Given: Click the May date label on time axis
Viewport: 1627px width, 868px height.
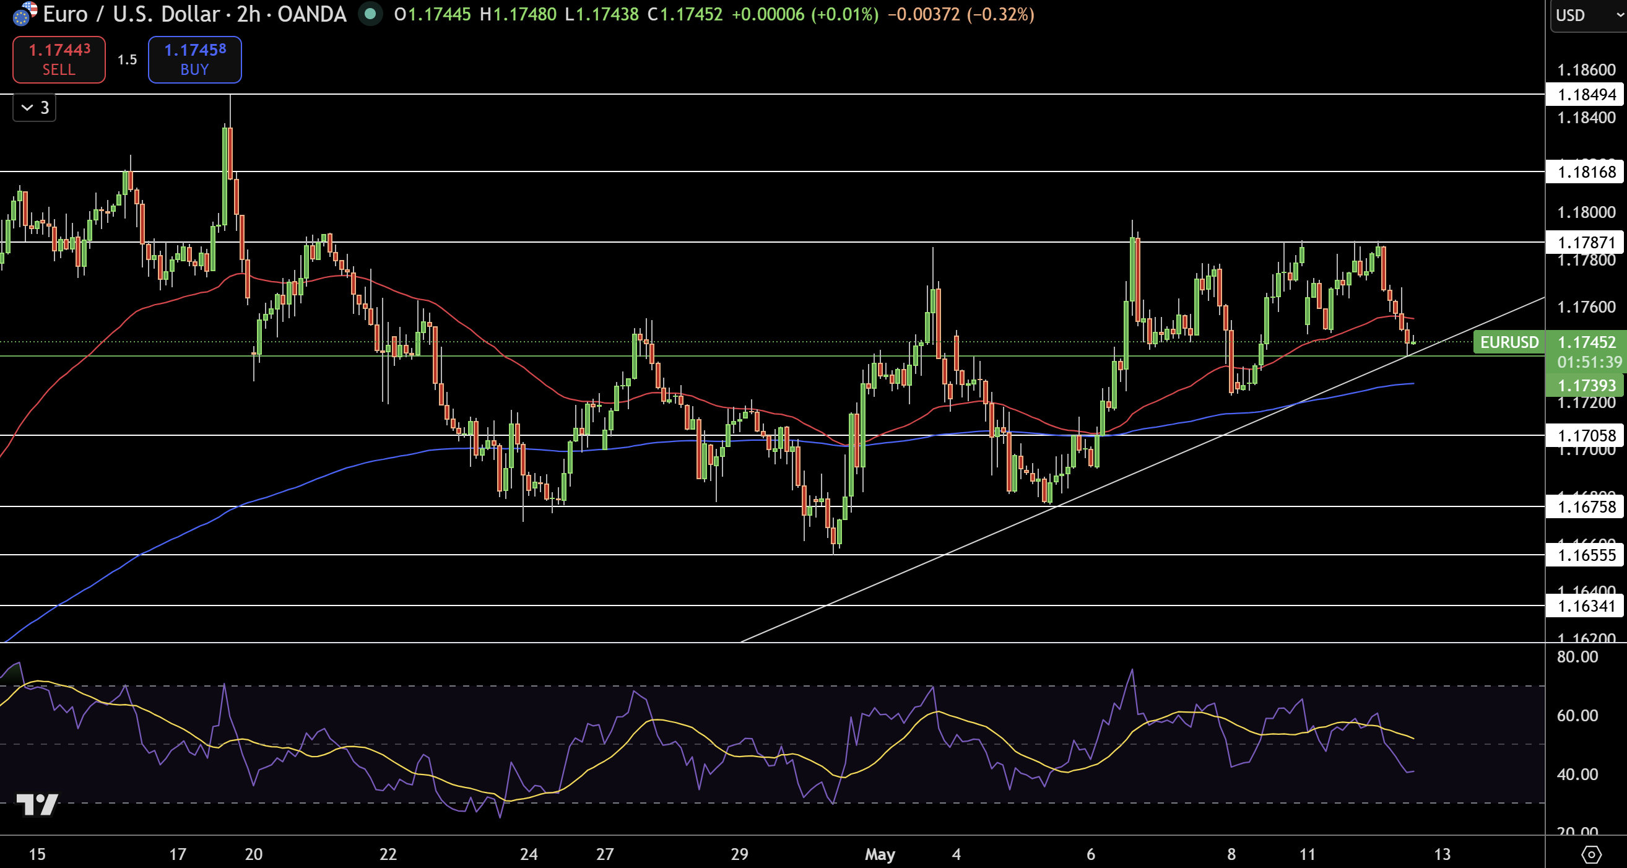Looking at the screenshot, I should (880, 854).
